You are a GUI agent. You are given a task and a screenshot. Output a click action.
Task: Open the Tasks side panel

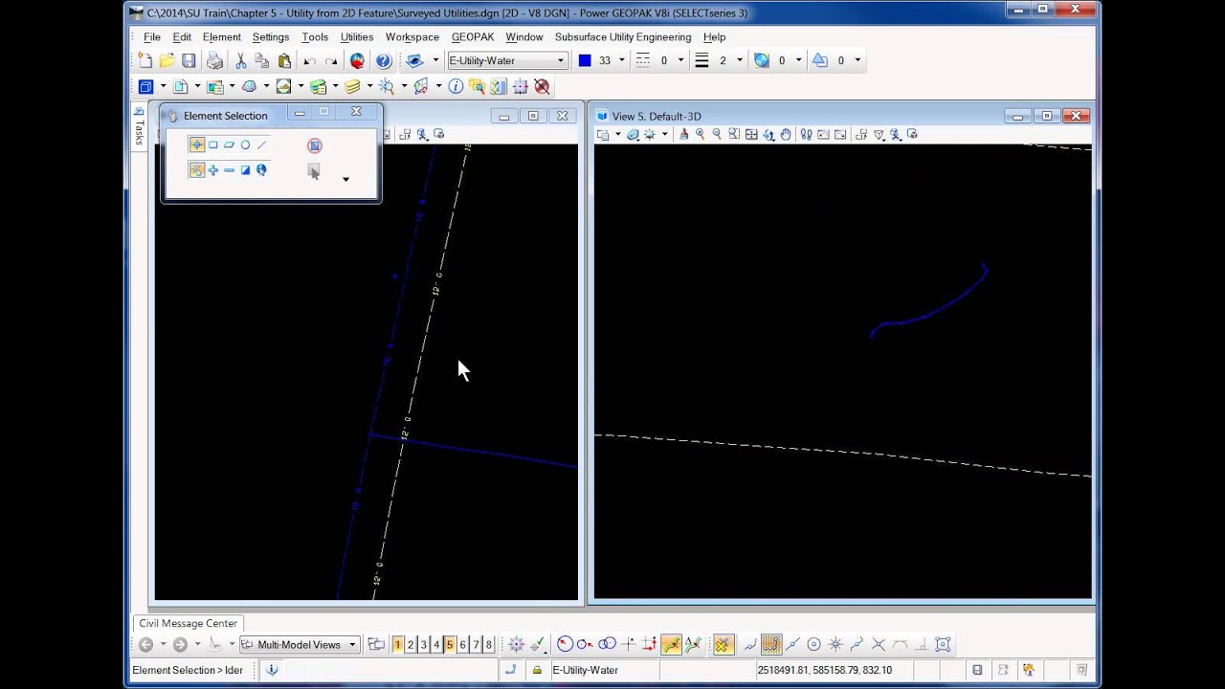139,126
